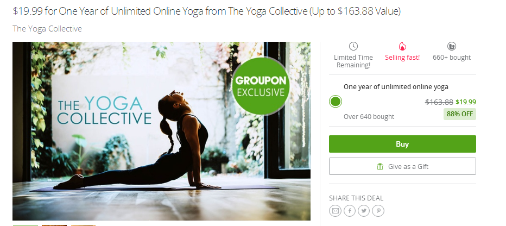Share the deal on Pinterest
Image resolution: width=506 pixels, height=226 pixels.
tap(378, 211)
